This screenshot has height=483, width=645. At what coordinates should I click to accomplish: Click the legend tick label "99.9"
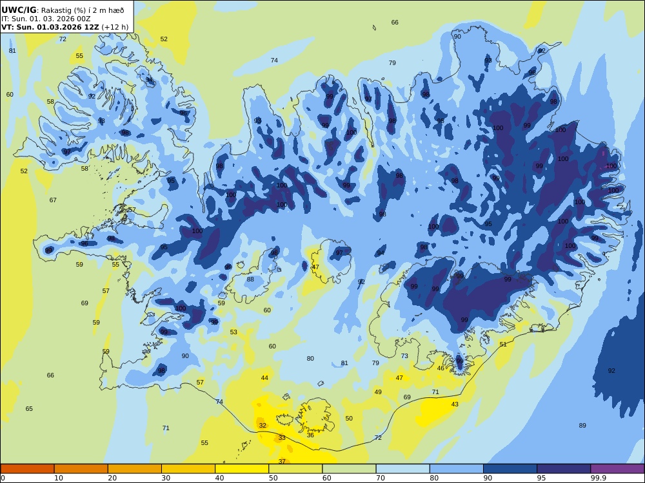click(x=599, y=478)
